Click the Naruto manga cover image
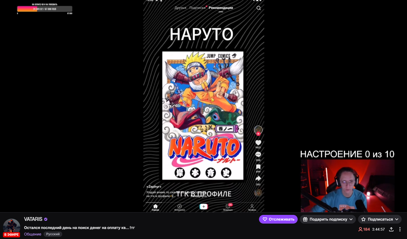The height and width of the screenshot is (239, 407). tap(203, 116)
